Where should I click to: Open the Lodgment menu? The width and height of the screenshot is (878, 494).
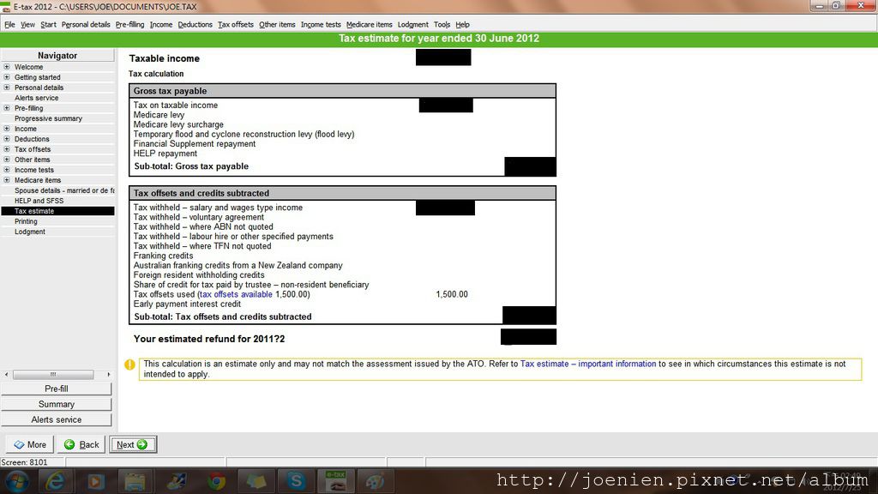pyautogui.click(x=412, y=25)
